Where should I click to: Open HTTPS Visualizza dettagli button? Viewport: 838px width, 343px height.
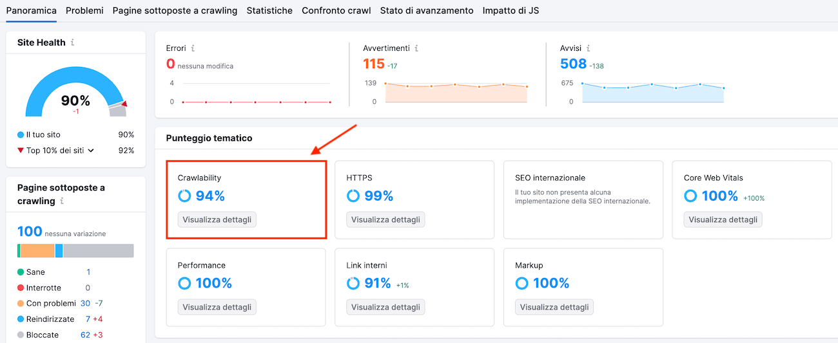[x=386, y=219]
